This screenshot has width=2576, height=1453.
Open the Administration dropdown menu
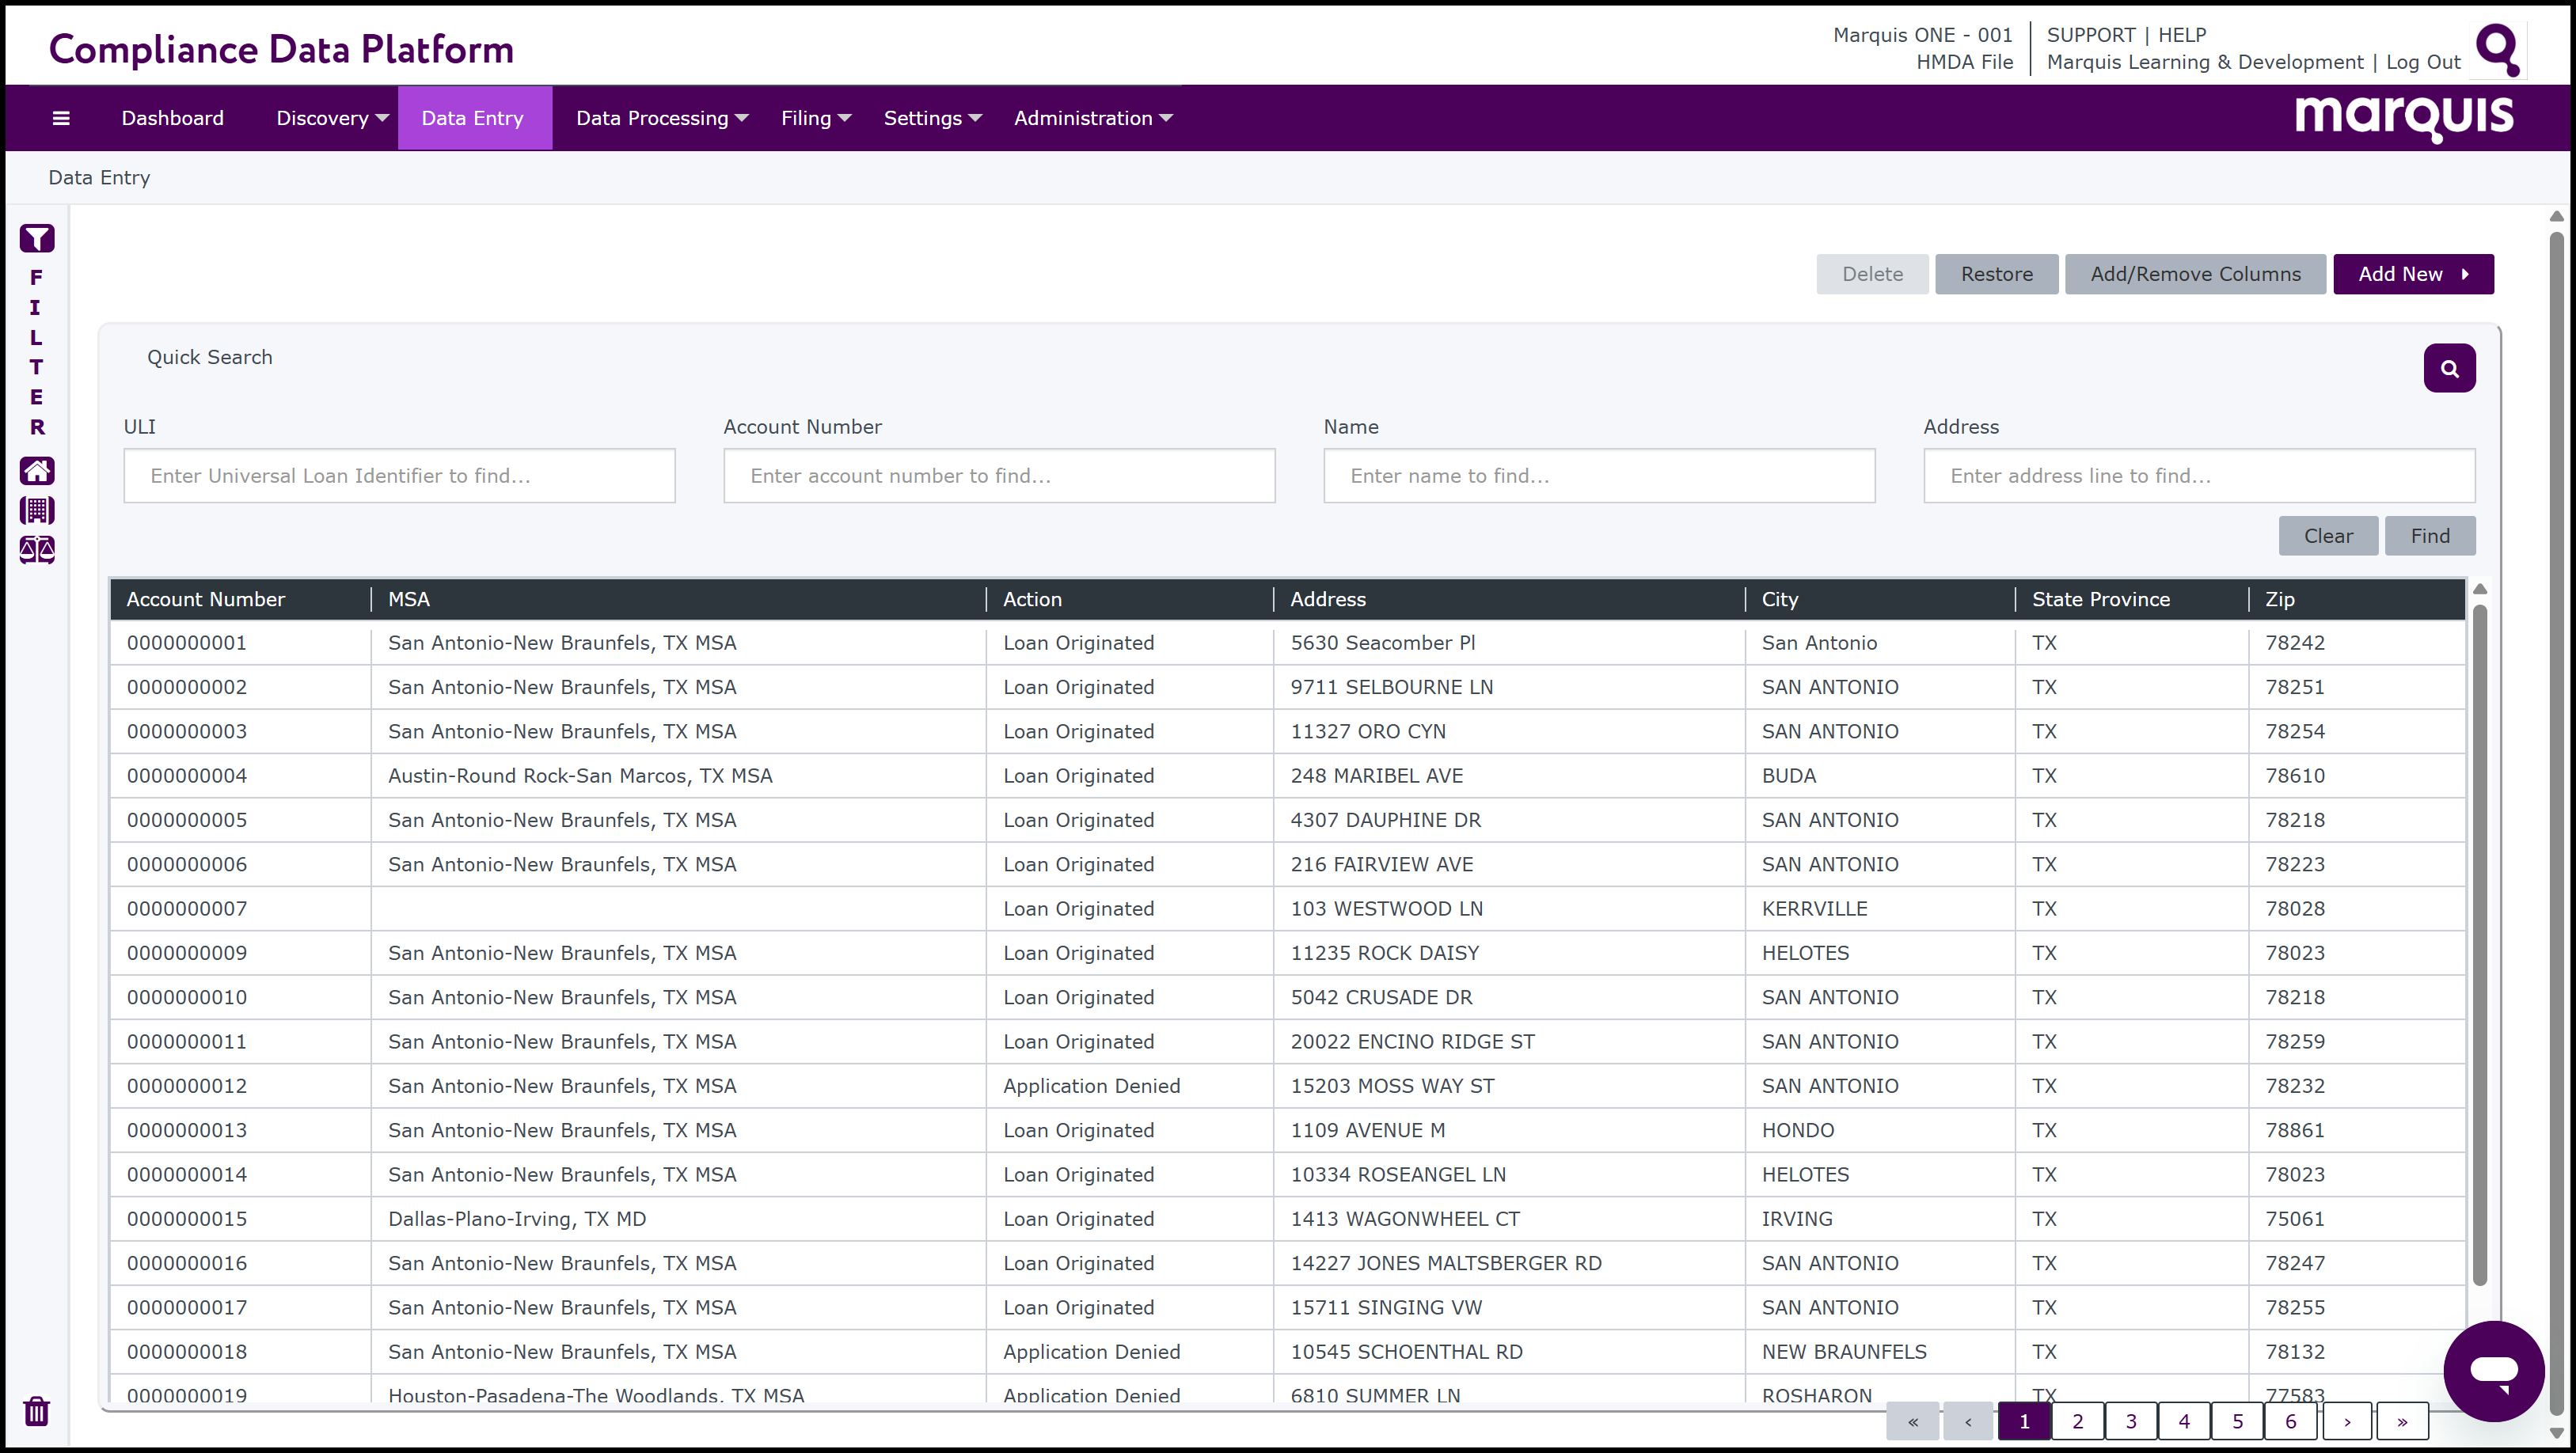(x=1092, y=118)
